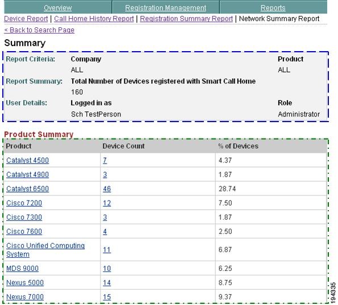Select the 2.50 percentage value

pyautogui.click(x=226, y=232)
